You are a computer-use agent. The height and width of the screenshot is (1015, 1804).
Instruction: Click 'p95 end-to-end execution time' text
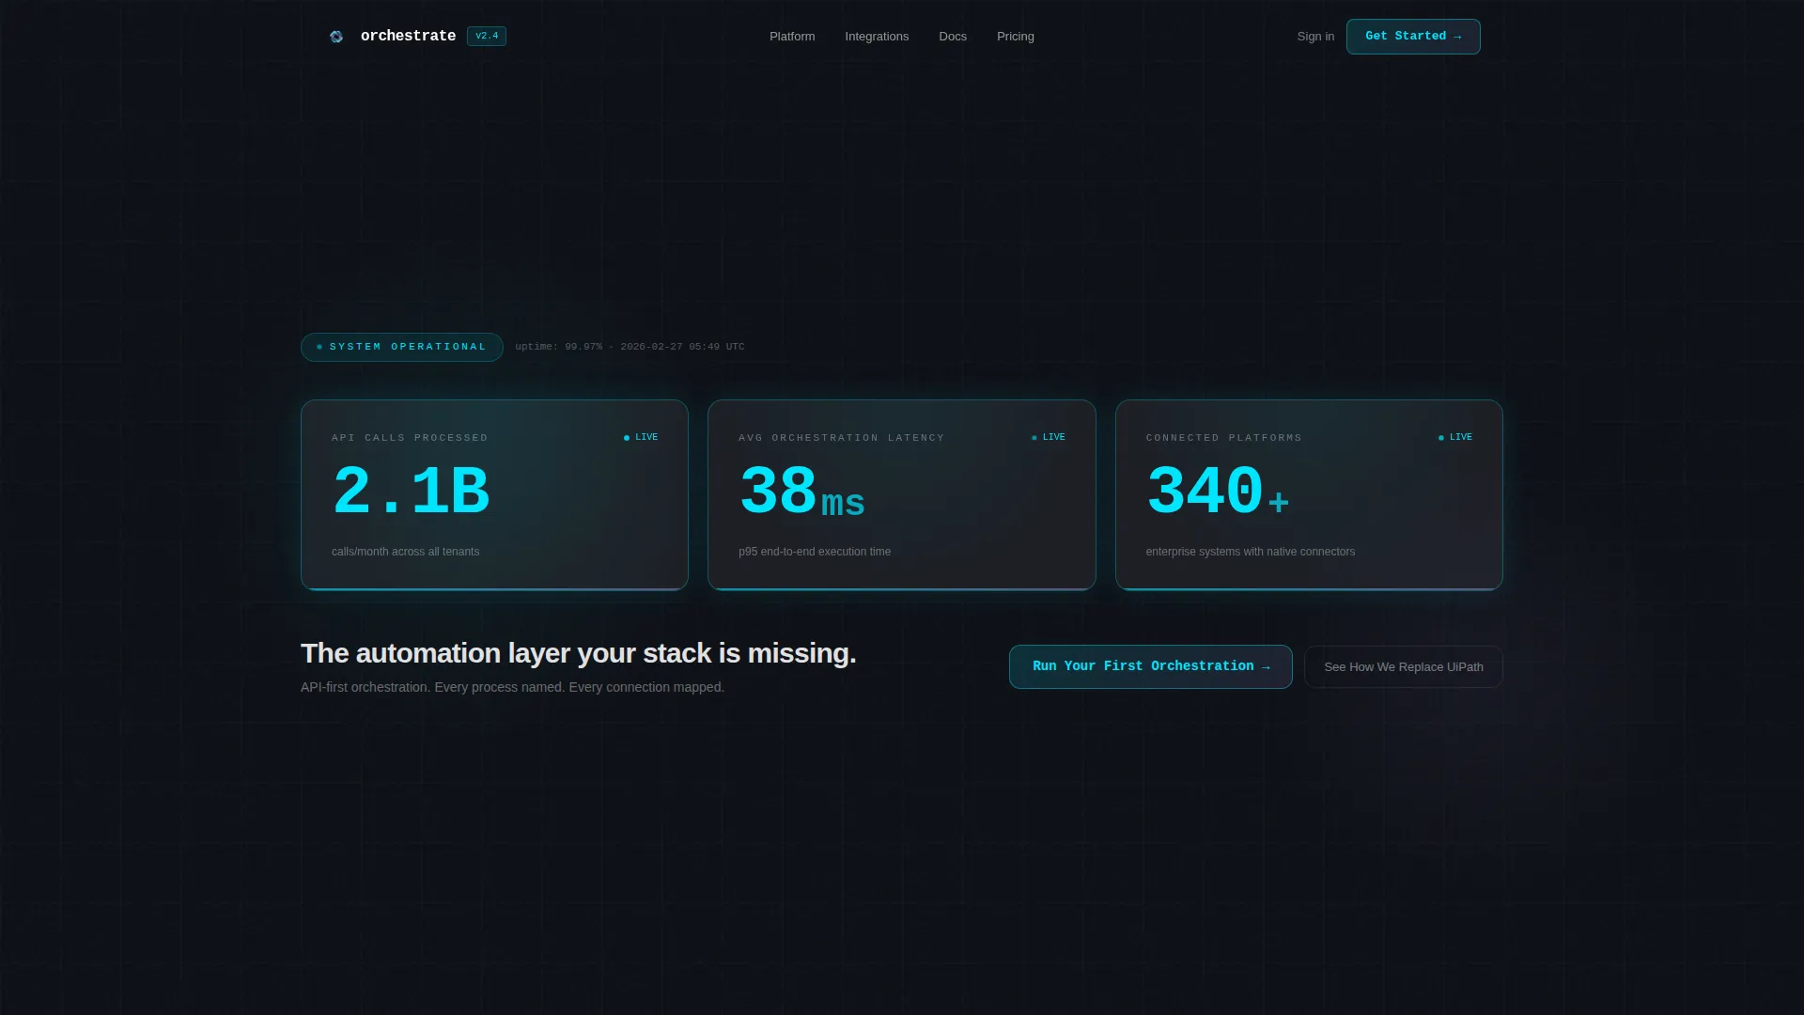pyautogui.click(x=815, y=552)
